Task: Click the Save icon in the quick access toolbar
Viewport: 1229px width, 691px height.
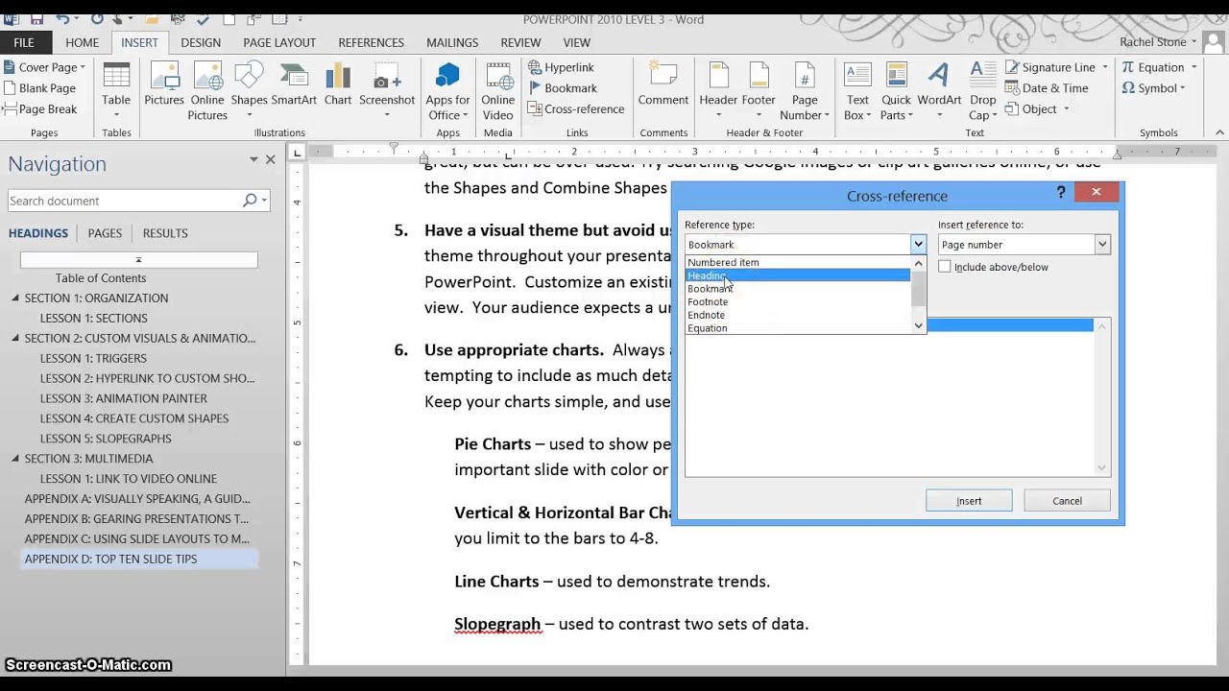Action: pyautogui.click(x=36, y=18)
